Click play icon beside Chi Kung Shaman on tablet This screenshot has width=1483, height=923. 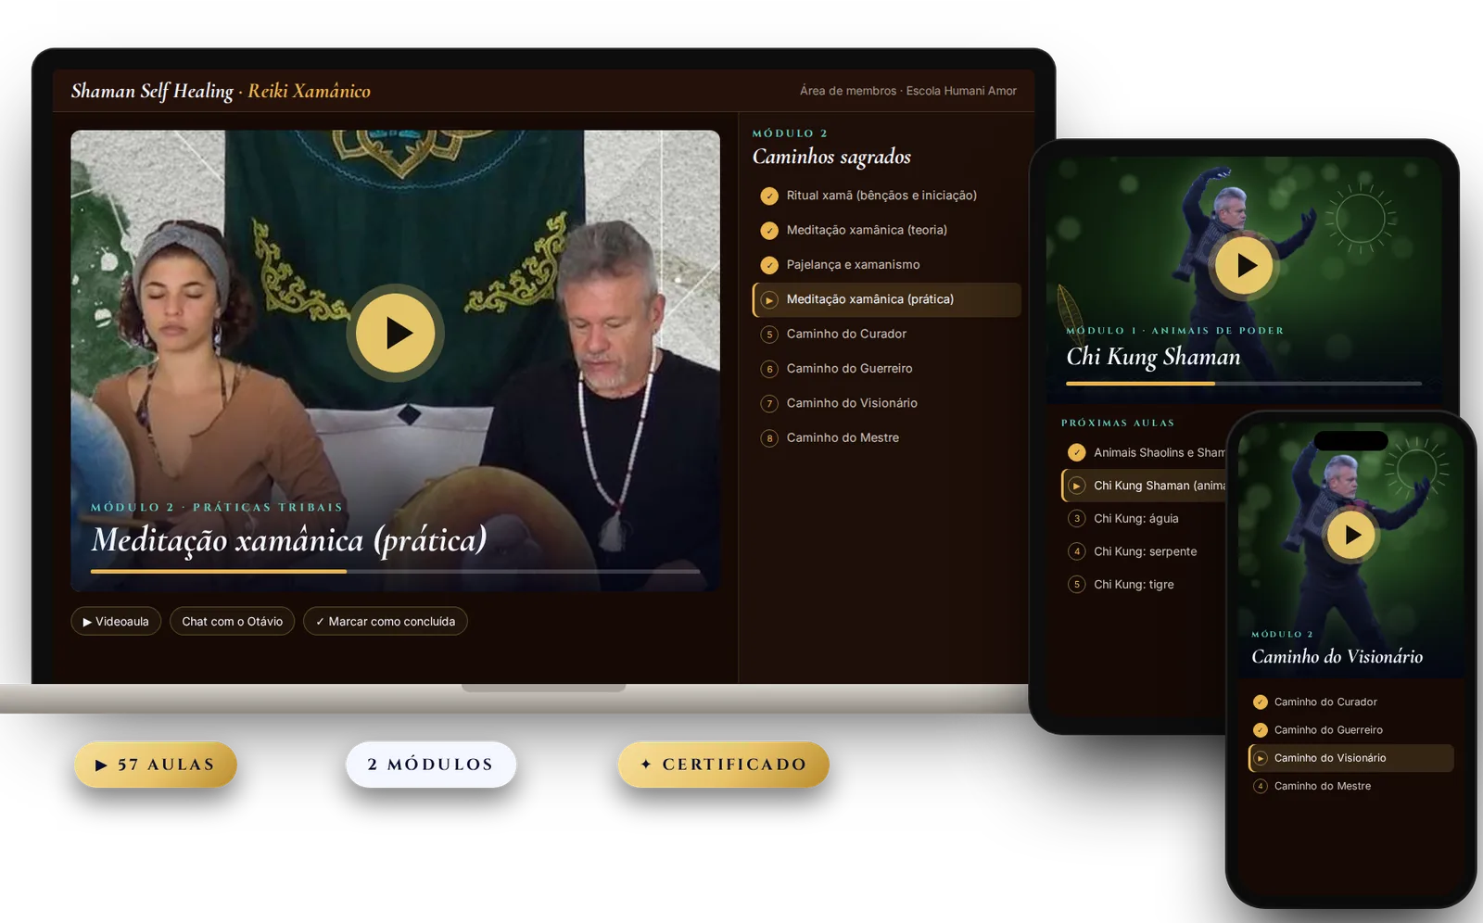tap(1076, 486)
